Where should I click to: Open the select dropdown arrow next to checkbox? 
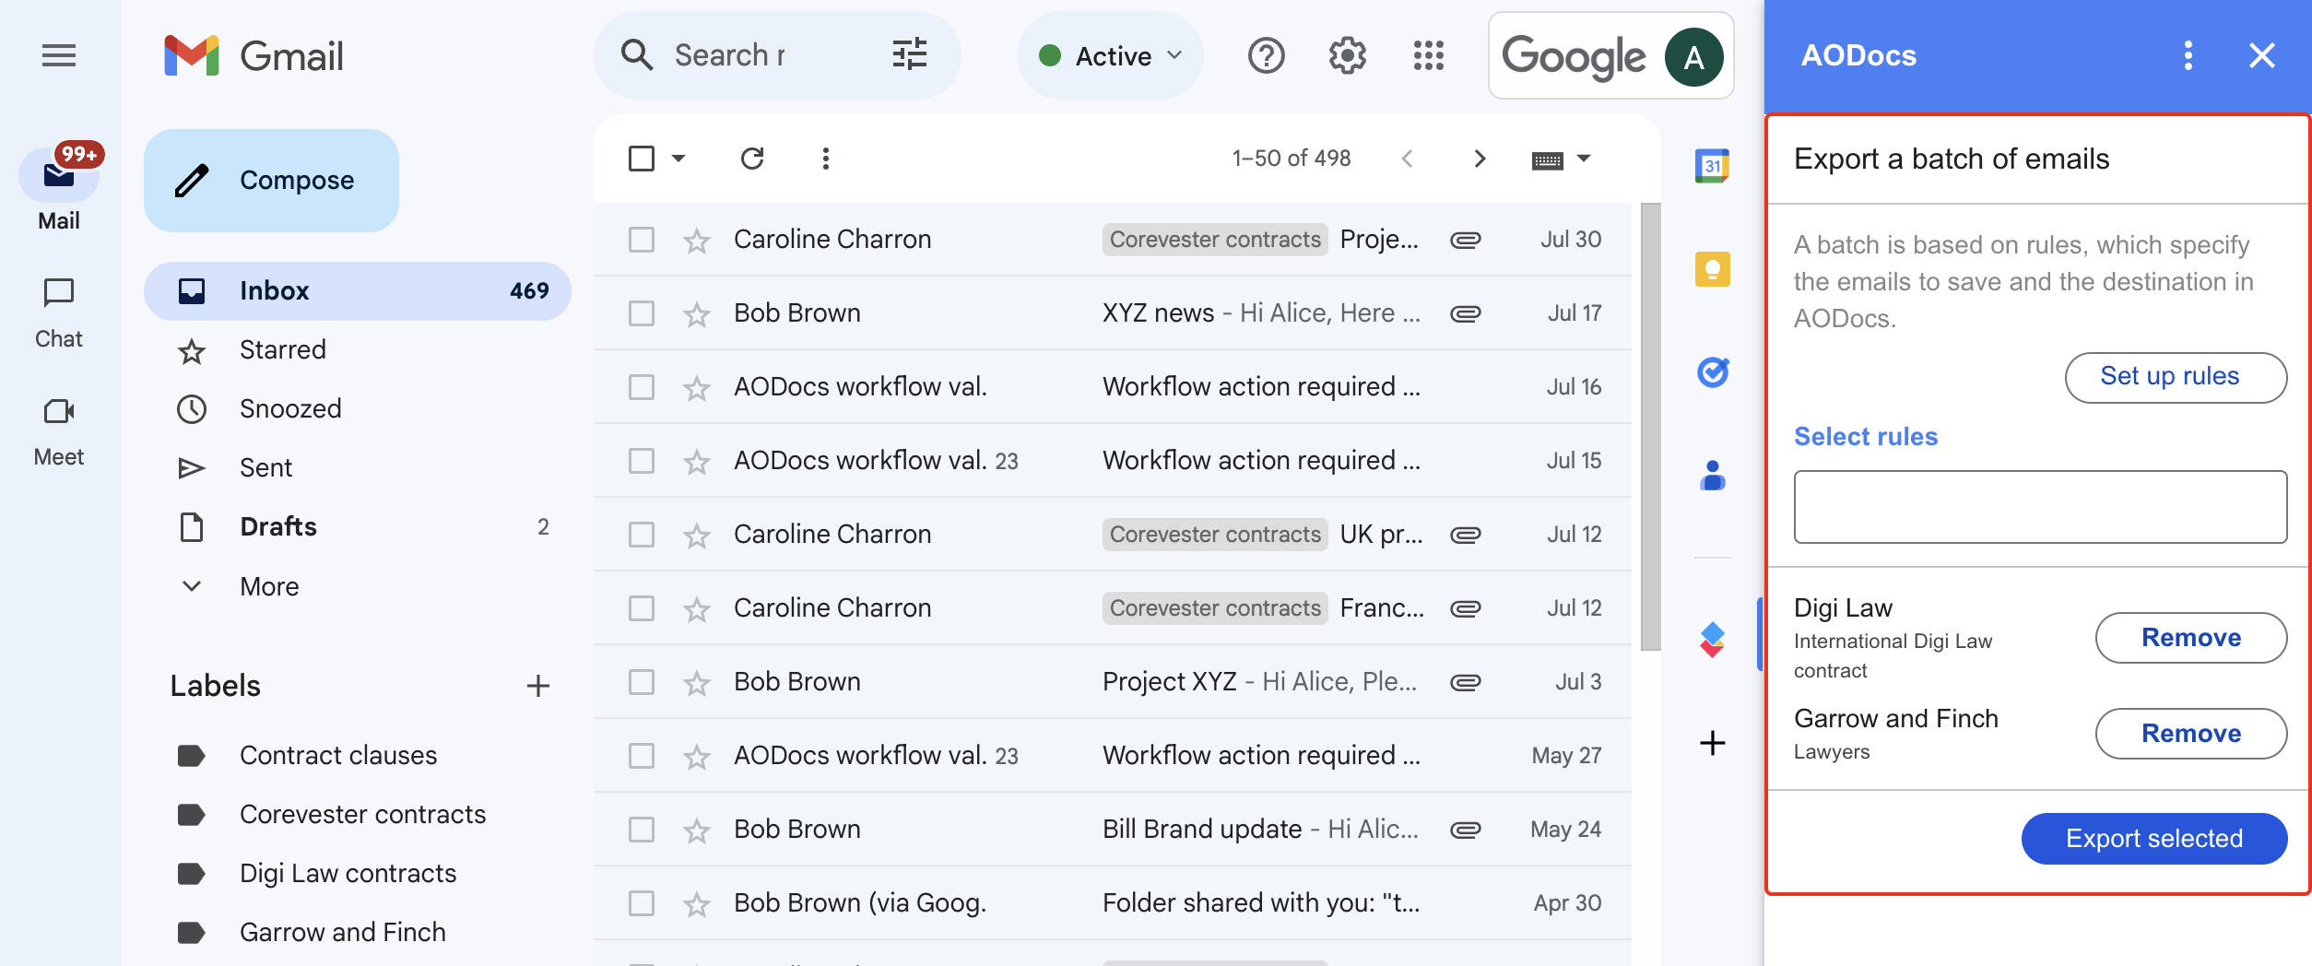pyautogui.click(x=678, y=159)
